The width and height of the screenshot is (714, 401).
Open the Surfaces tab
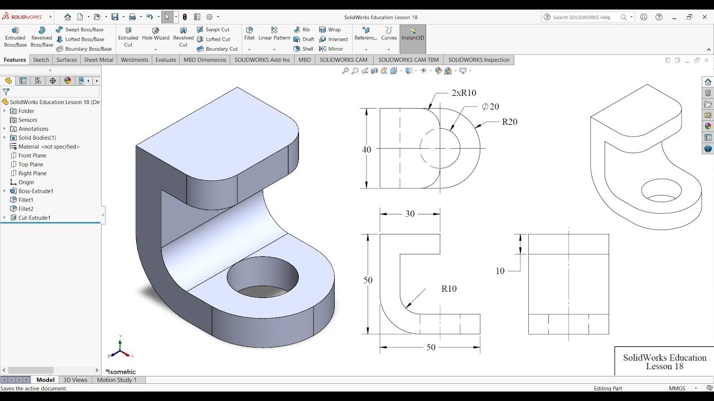pos(67,60)
